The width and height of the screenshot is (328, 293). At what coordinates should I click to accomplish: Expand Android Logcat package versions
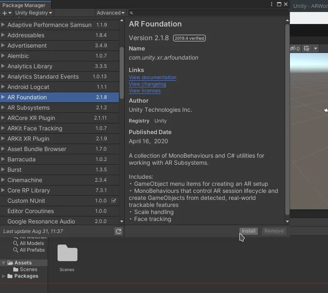3,87
